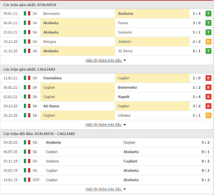Open Fiorentina team link in 11.01.21 row
214x195 pixels.
pos(52,78)
